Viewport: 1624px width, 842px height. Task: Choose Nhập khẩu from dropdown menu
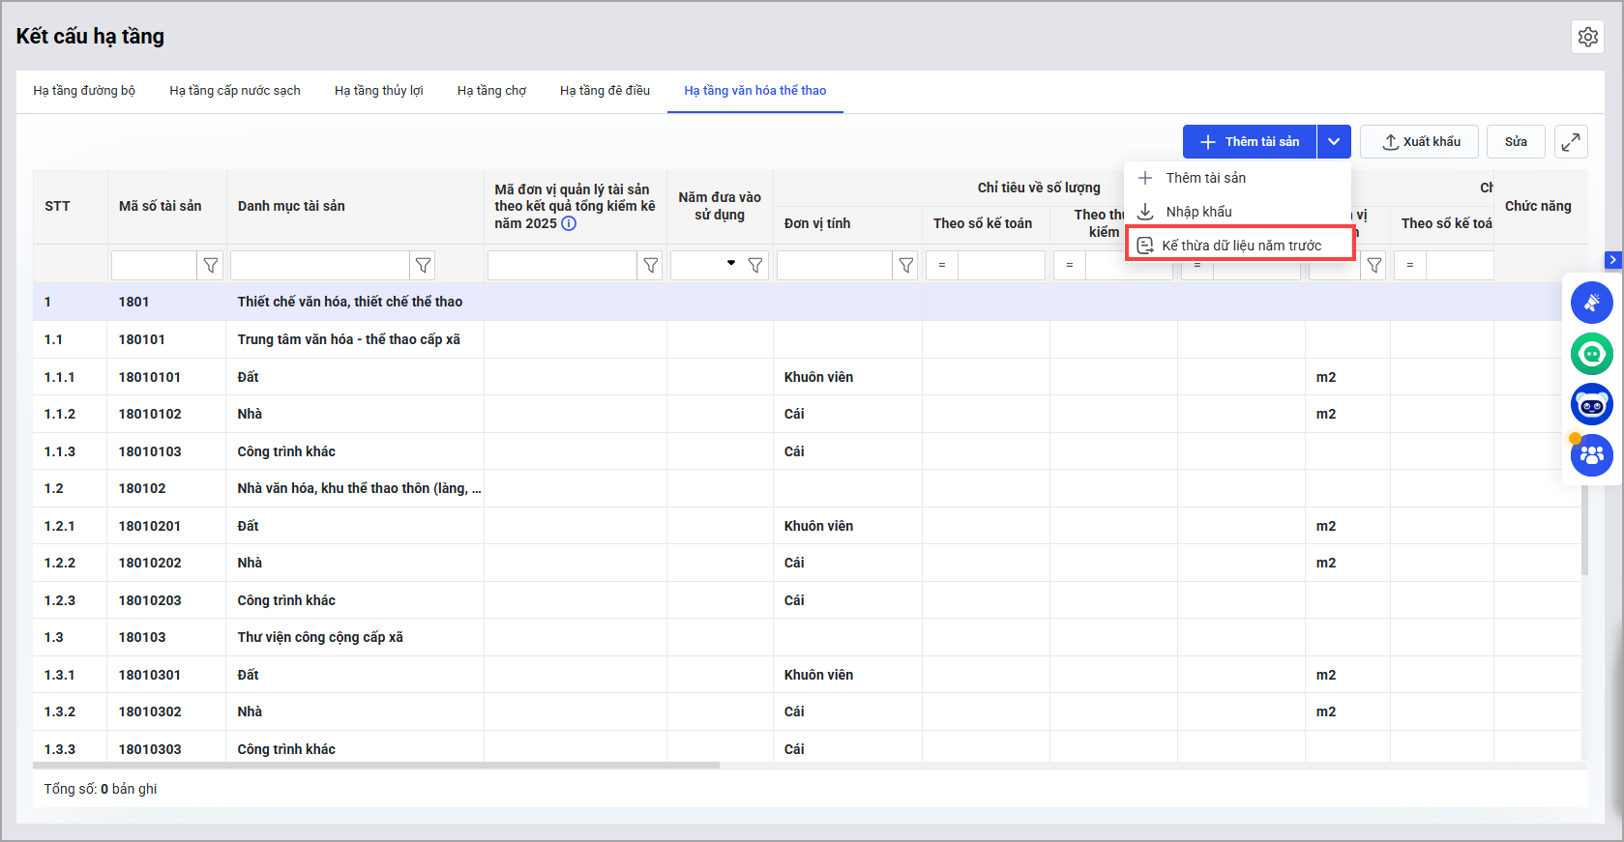[x=1198, y=212]
